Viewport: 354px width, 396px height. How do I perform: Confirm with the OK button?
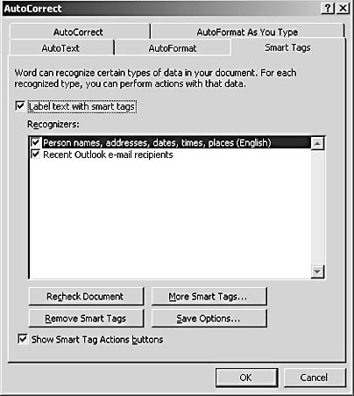246,378
